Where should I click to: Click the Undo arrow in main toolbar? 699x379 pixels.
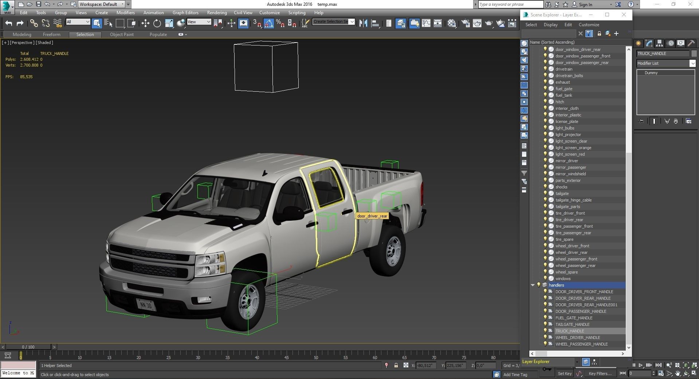pyautogui.click(x=9, y=23)
